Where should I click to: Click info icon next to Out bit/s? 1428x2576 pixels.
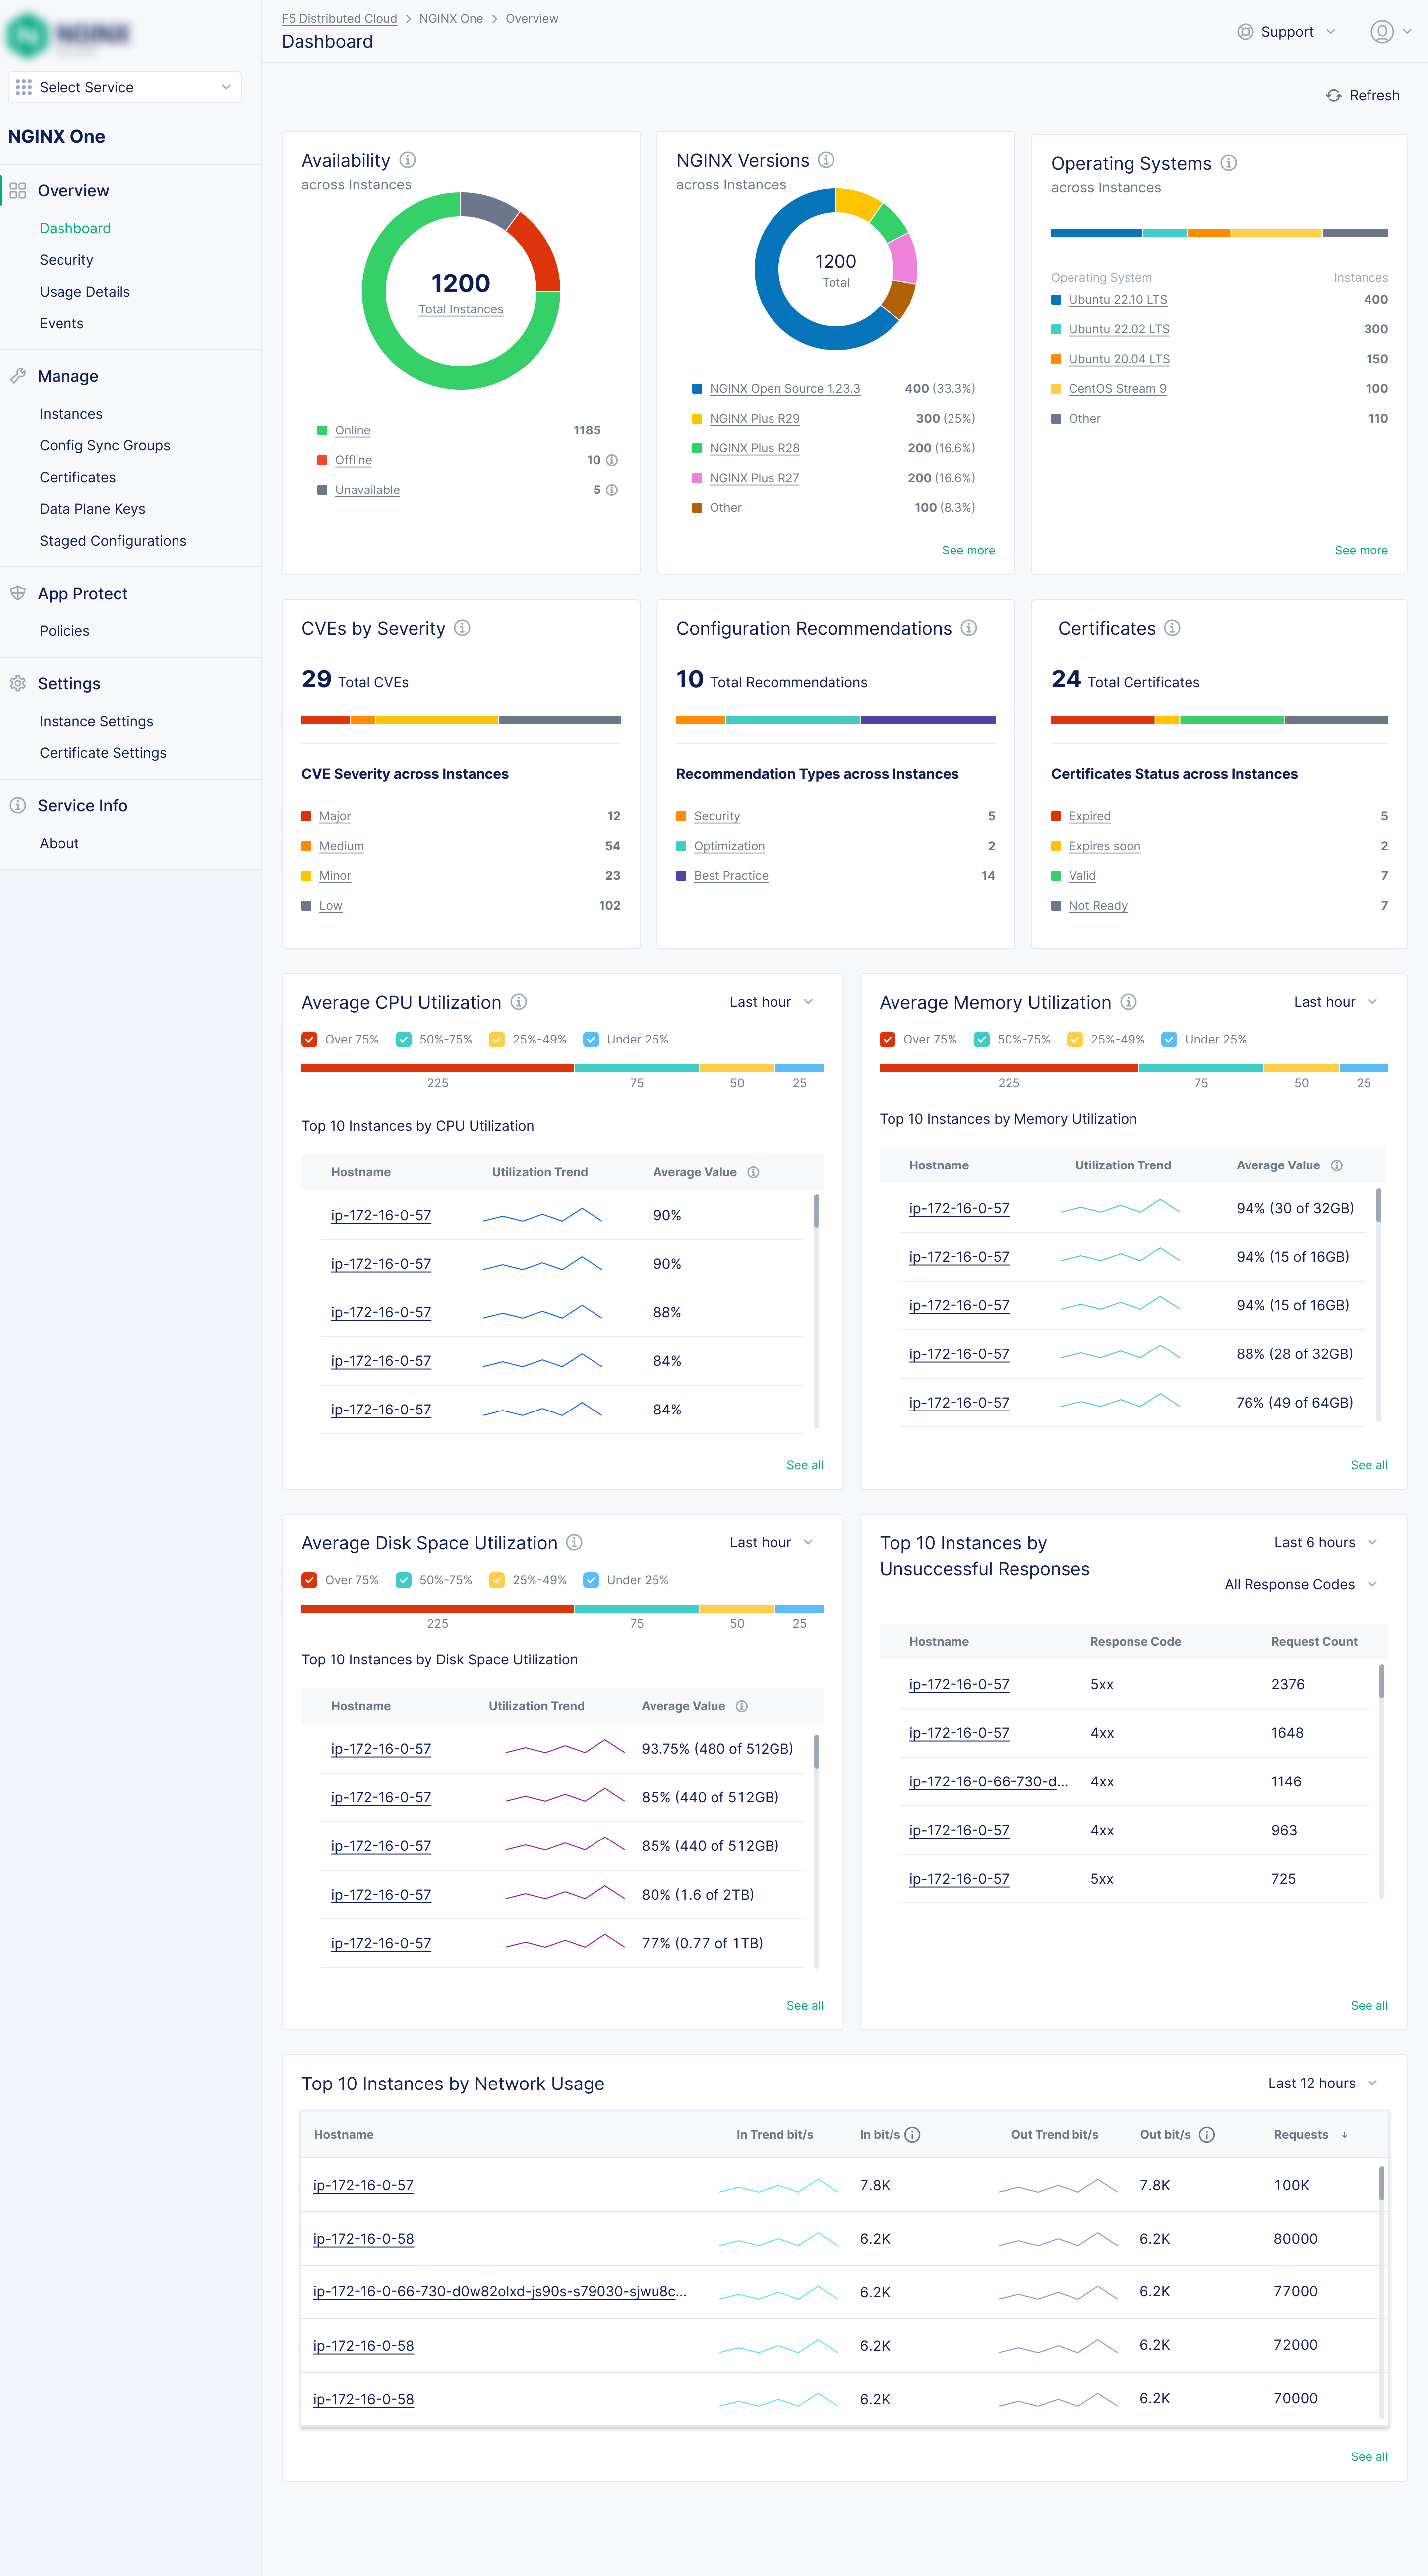coord(1207,2134)
